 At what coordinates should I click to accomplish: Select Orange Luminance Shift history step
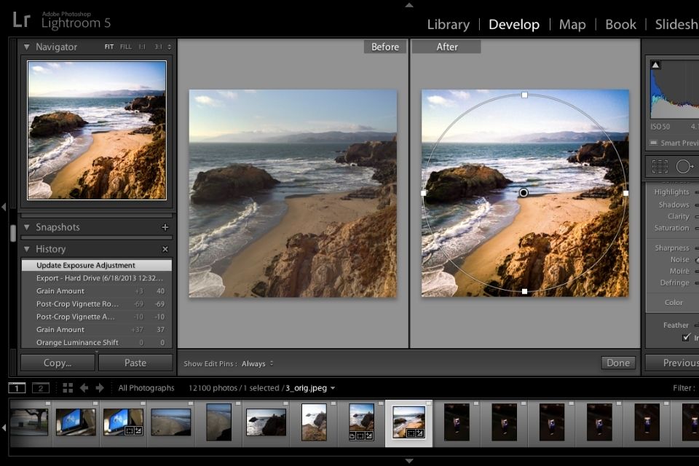[x=96, y=342]
